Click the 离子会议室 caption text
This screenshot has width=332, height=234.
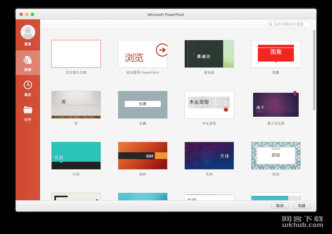(276, 123)
